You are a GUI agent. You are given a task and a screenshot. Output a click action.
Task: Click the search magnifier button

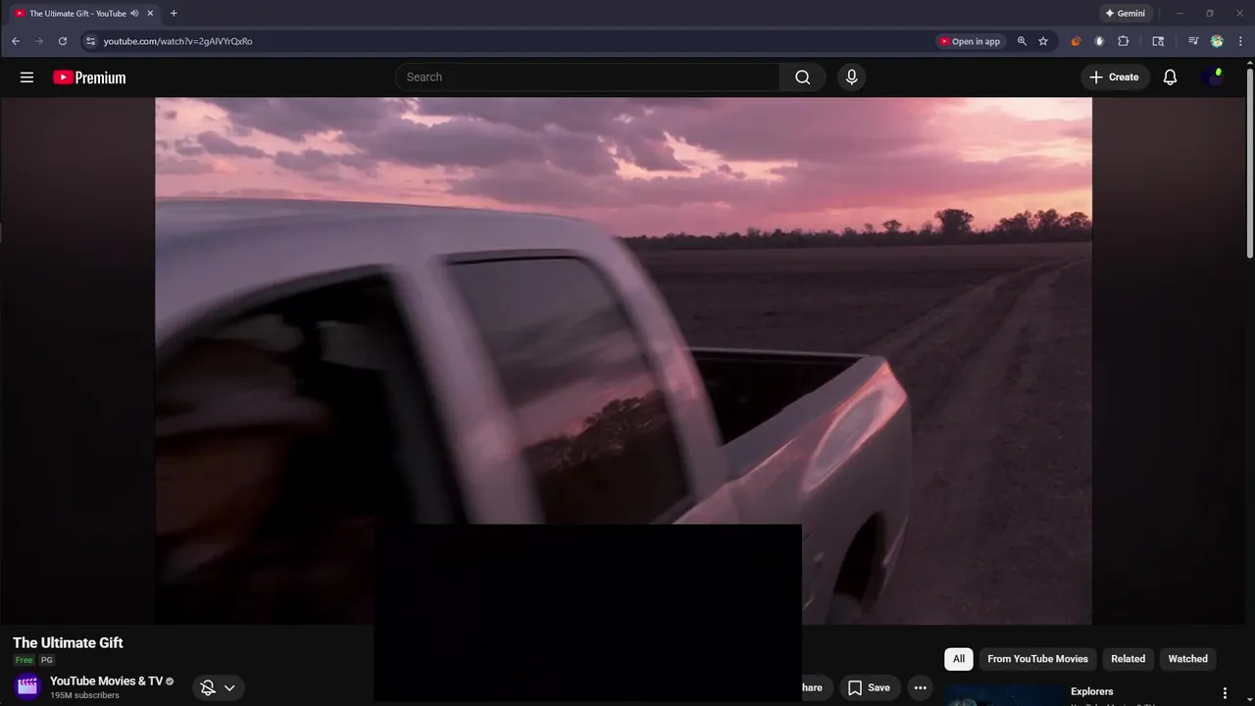(x=803, y=77)
